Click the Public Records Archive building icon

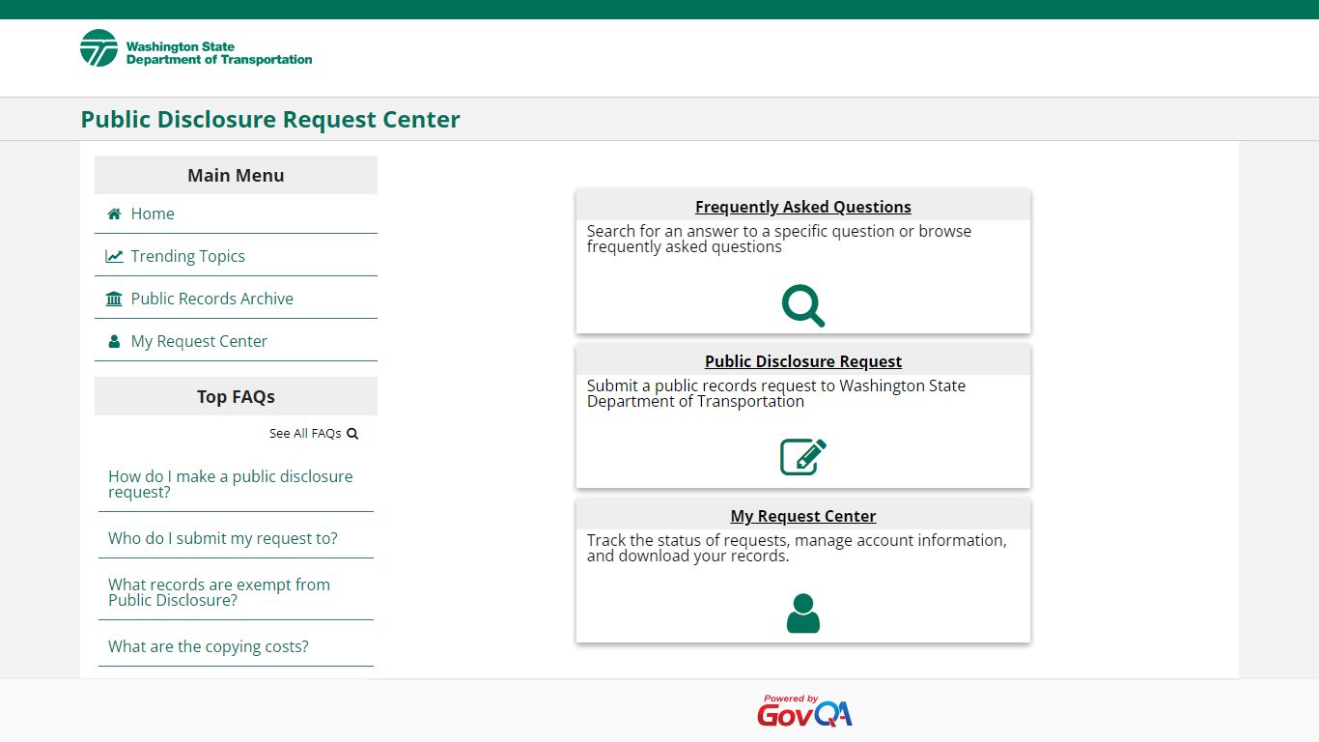coord(114,299)
